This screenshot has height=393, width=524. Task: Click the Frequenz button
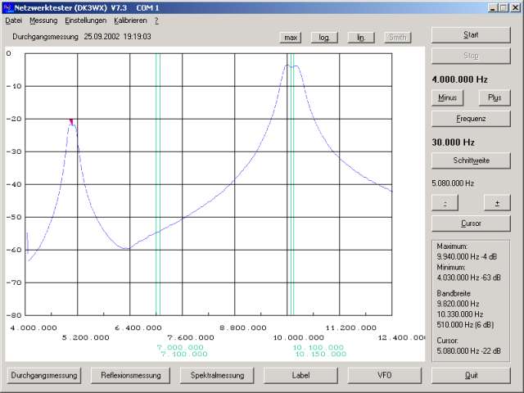pos(471,119)
